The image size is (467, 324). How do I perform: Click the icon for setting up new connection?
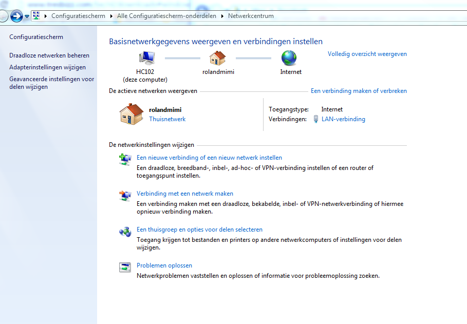click(125, 160)
